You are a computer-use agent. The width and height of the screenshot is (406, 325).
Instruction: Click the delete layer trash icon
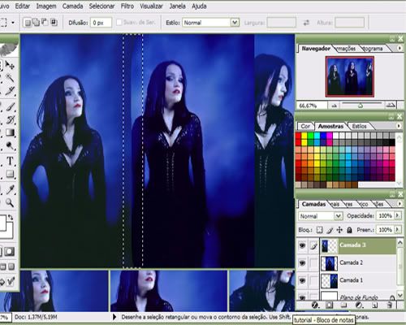pos(390,305)
